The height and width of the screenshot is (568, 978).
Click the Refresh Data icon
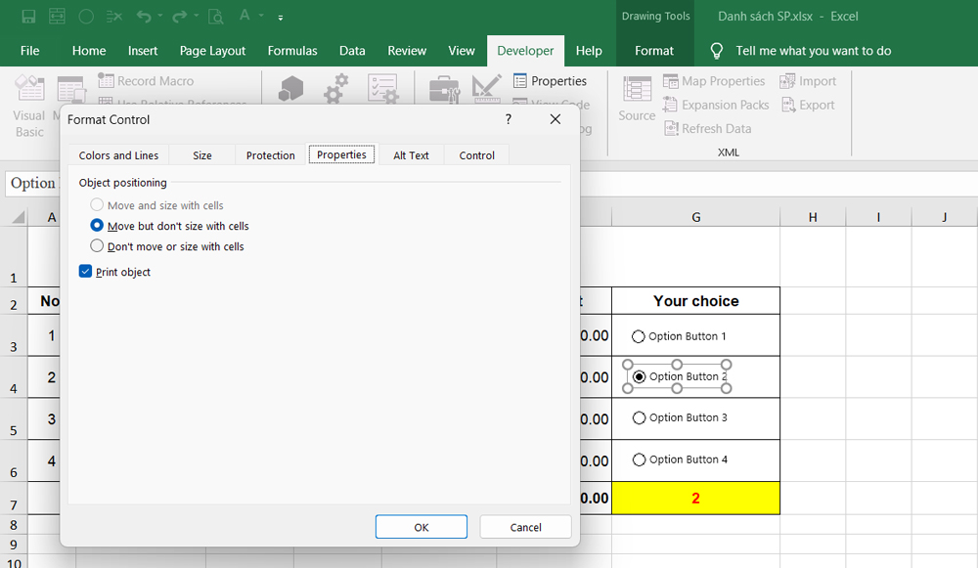(x=671, y=128)
